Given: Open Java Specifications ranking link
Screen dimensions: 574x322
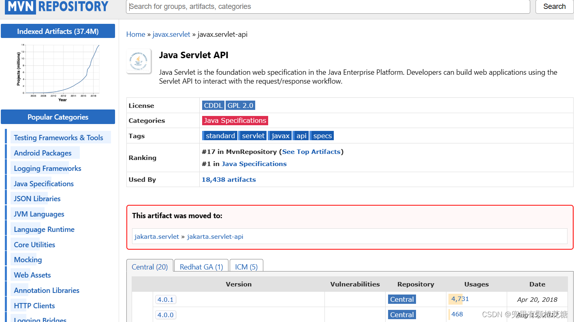Looking at the screenshot, I should pos(254,164).
